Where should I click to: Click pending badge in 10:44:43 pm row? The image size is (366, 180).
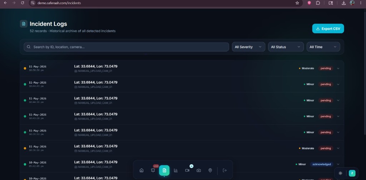coord(326,84)
